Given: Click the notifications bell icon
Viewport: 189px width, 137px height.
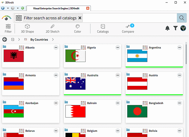Looking at the screenshot, I should tap(167, 28).
